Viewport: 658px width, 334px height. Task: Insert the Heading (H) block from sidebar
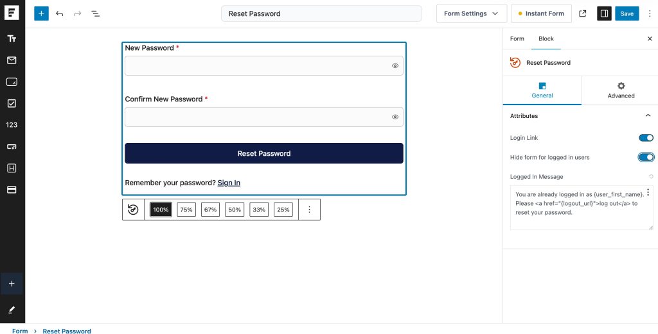click(12, 168)
